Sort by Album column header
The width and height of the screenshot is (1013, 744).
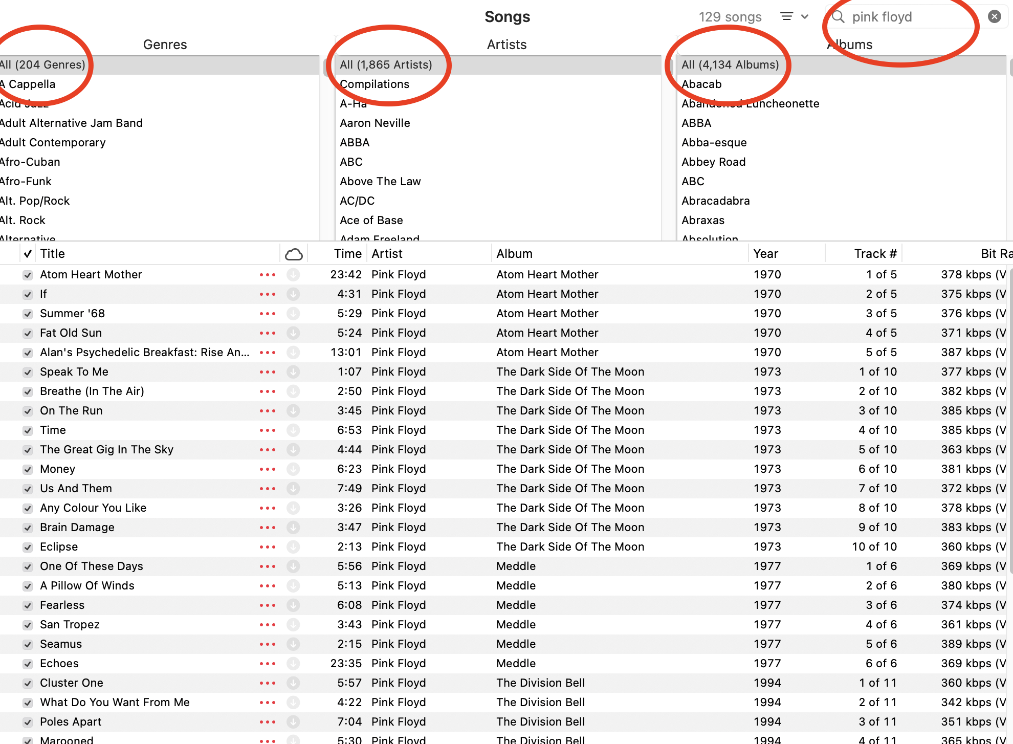point(514,254)
